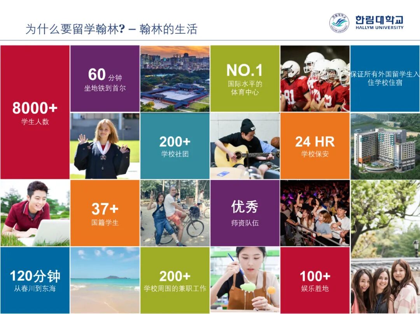Screen dimensions: 420x314
Task: Click the 한림대학교 HALLYM UNIVERSITY wordmark
Action: click(x=379, y=23)
